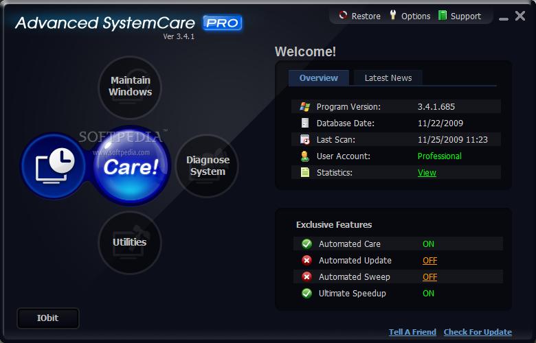Open the Maintain Windows module
Screen dimensions: 536x343
(130, 87)
